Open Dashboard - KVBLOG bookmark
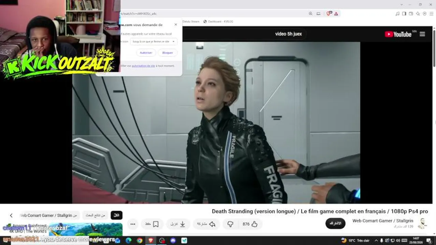436x245 pixels. pyautogui.click(x=218, y=21)
